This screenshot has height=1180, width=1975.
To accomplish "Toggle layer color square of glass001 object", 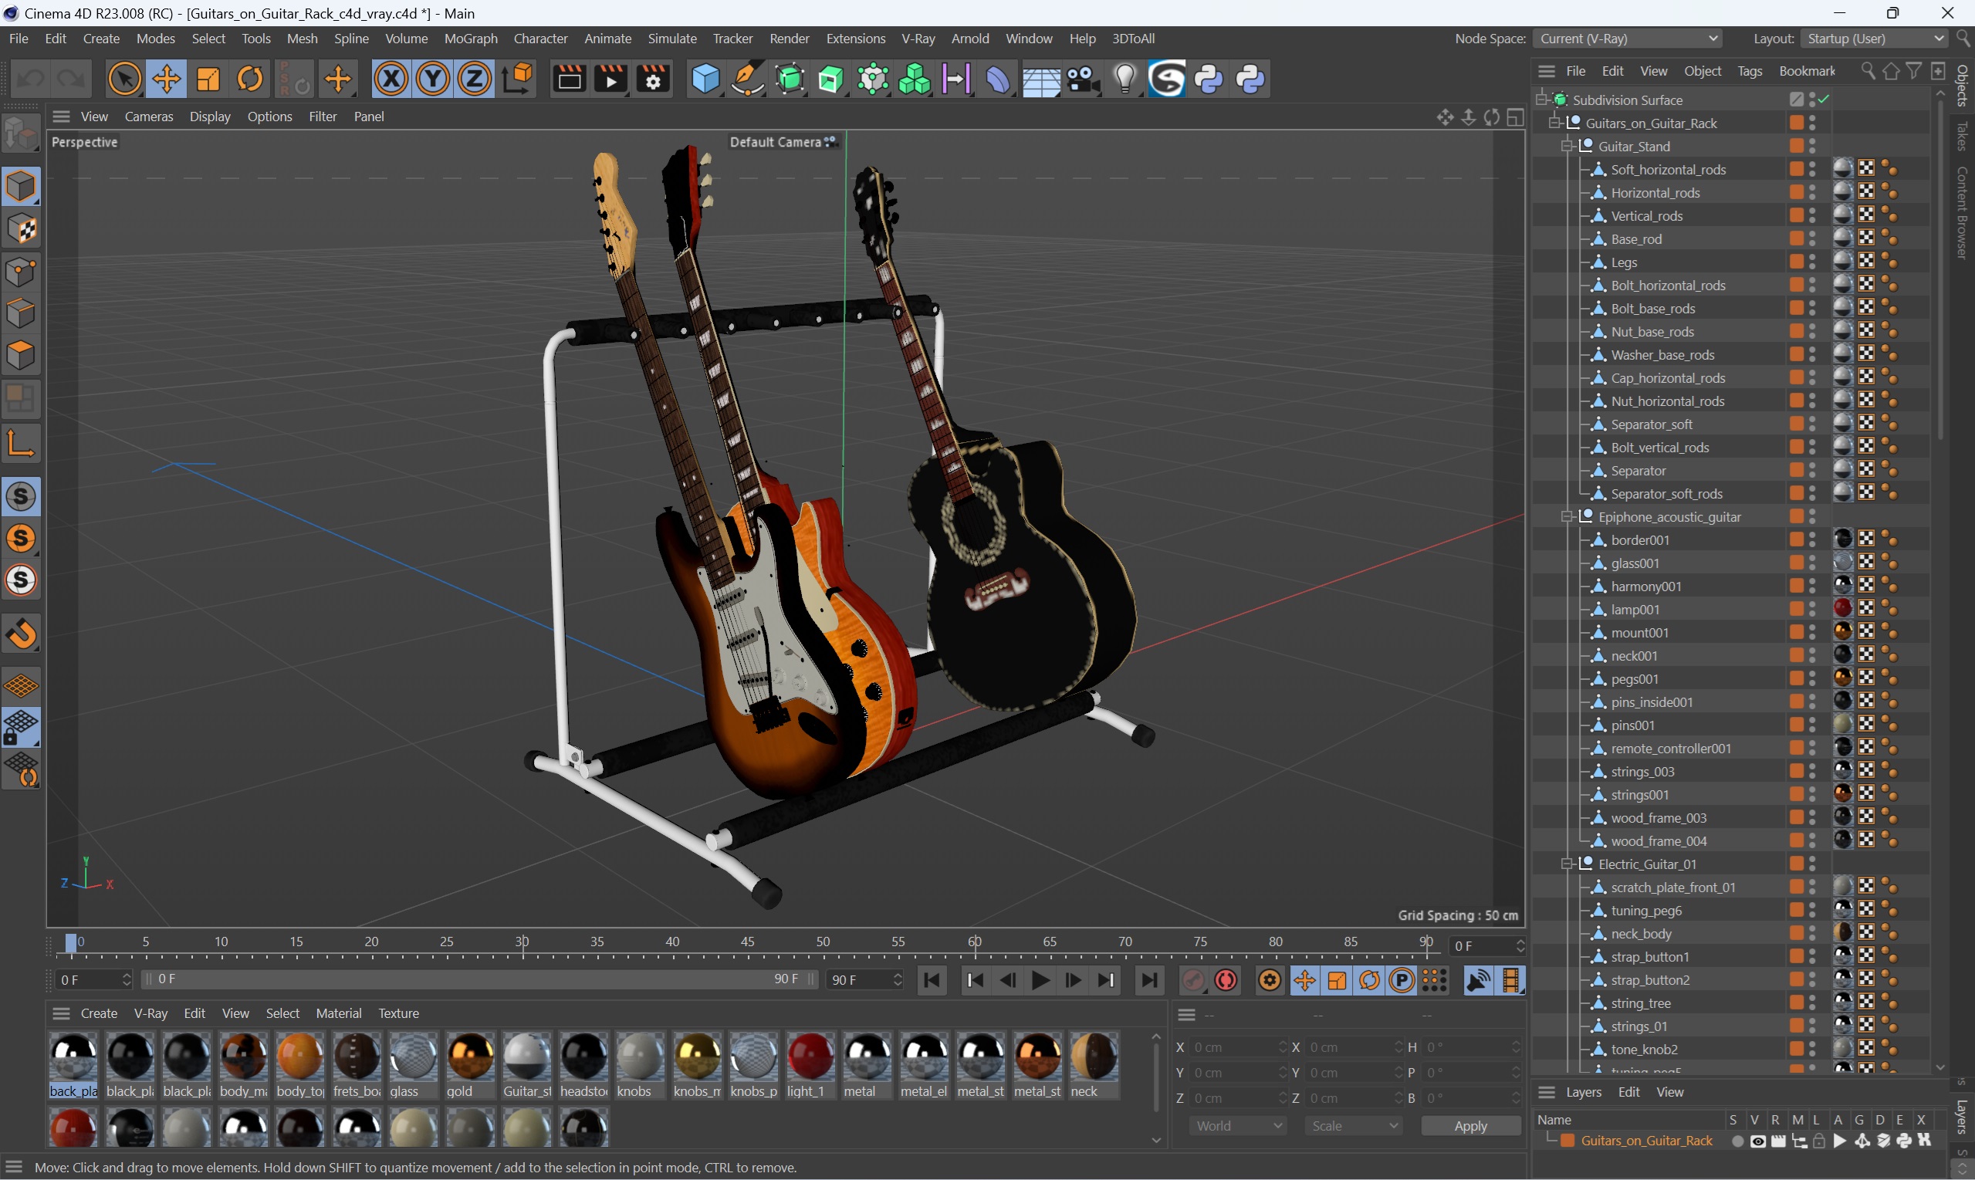I will (1796, 563).
